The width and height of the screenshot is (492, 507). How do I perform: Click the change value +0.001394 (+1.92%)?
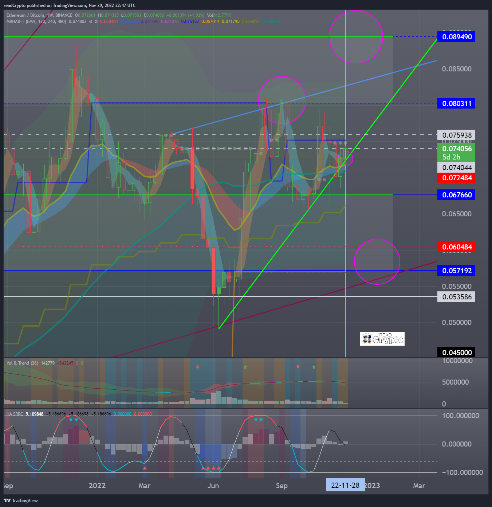(x=186, y=15)
